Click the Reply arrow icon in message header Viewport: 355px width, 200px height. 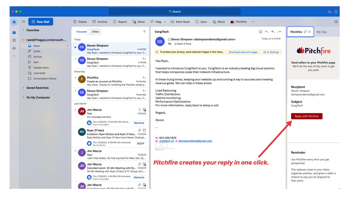click(x=267, y=32)
